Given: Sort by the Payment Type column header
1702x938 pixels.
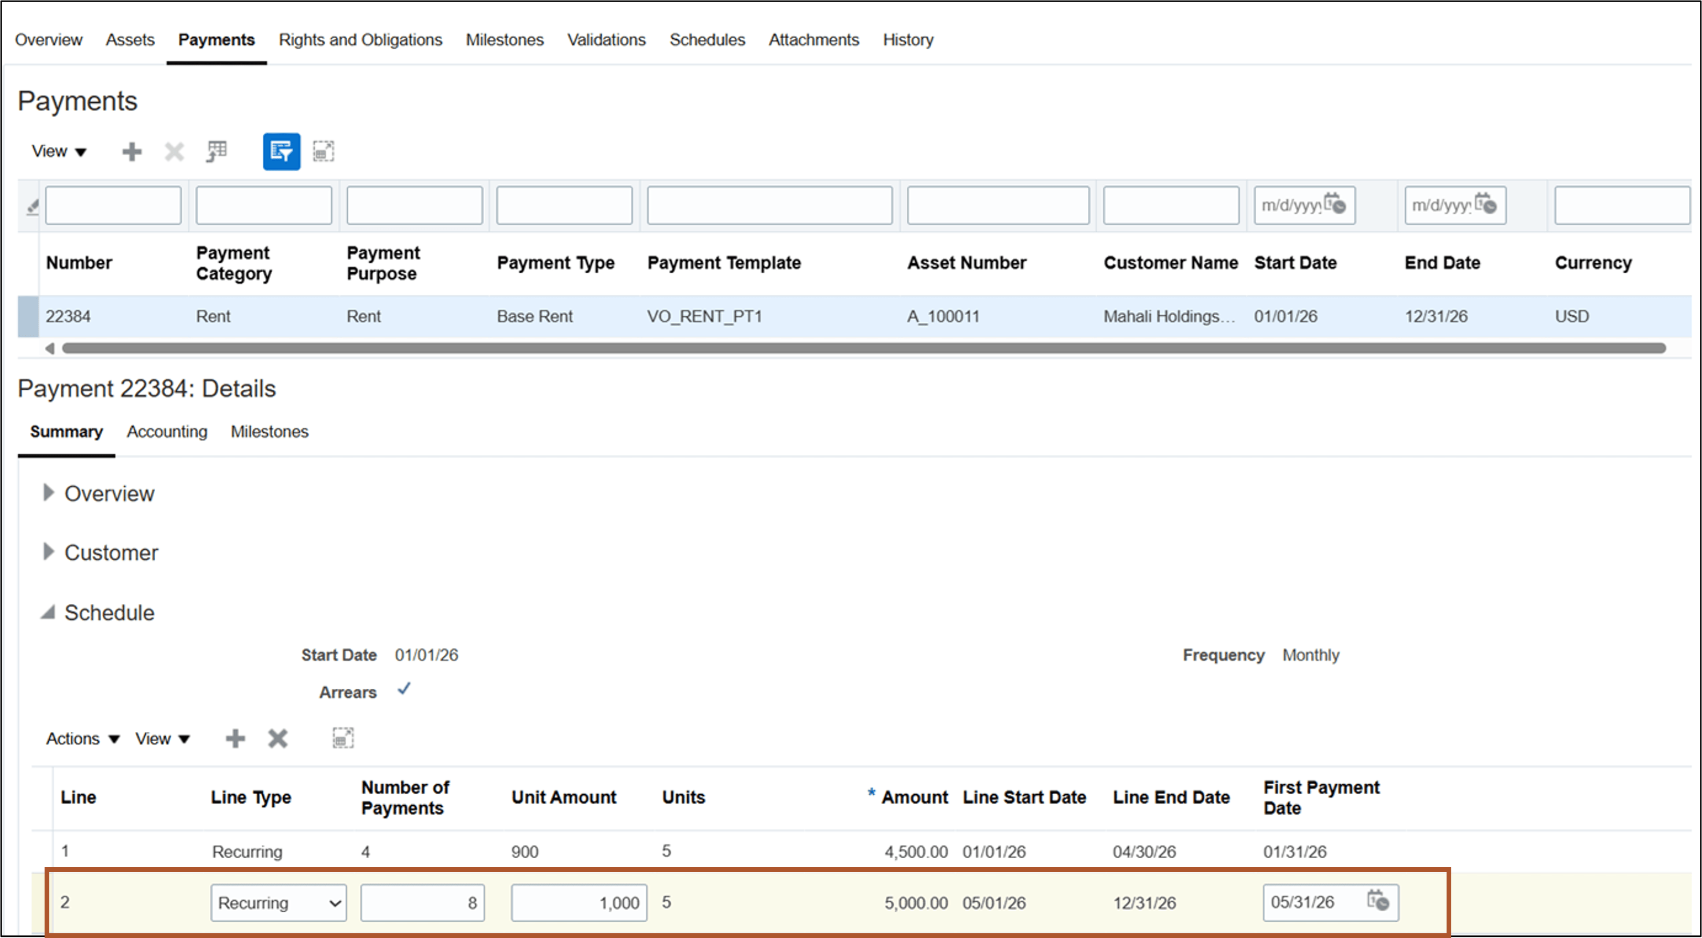Looking at the screenshot, I should (555, 262).
